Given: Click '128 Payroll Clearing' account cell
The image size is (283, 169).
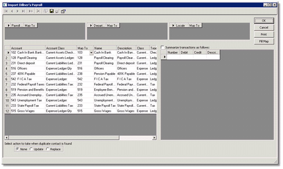Looking at the screenshot, I should tap(28, 58).
